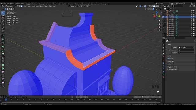Open the Mesh menu in viewport header
The height and width of the screenshot is (110, 196).
(x=37, y=6)
